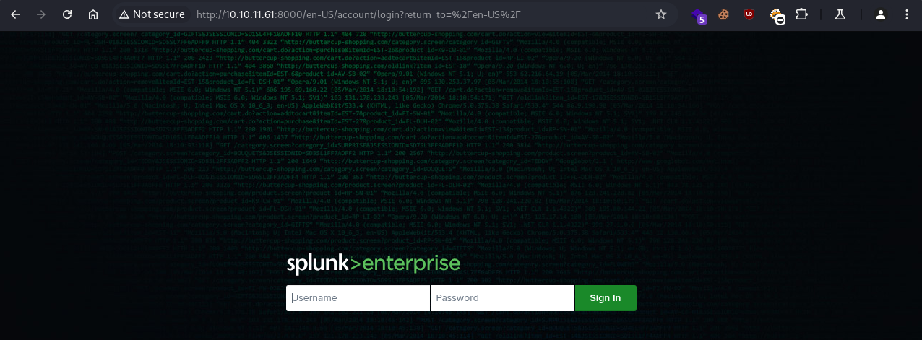Open the Extensions puzzle menu

pyautogui.click(x=801, y=14)
